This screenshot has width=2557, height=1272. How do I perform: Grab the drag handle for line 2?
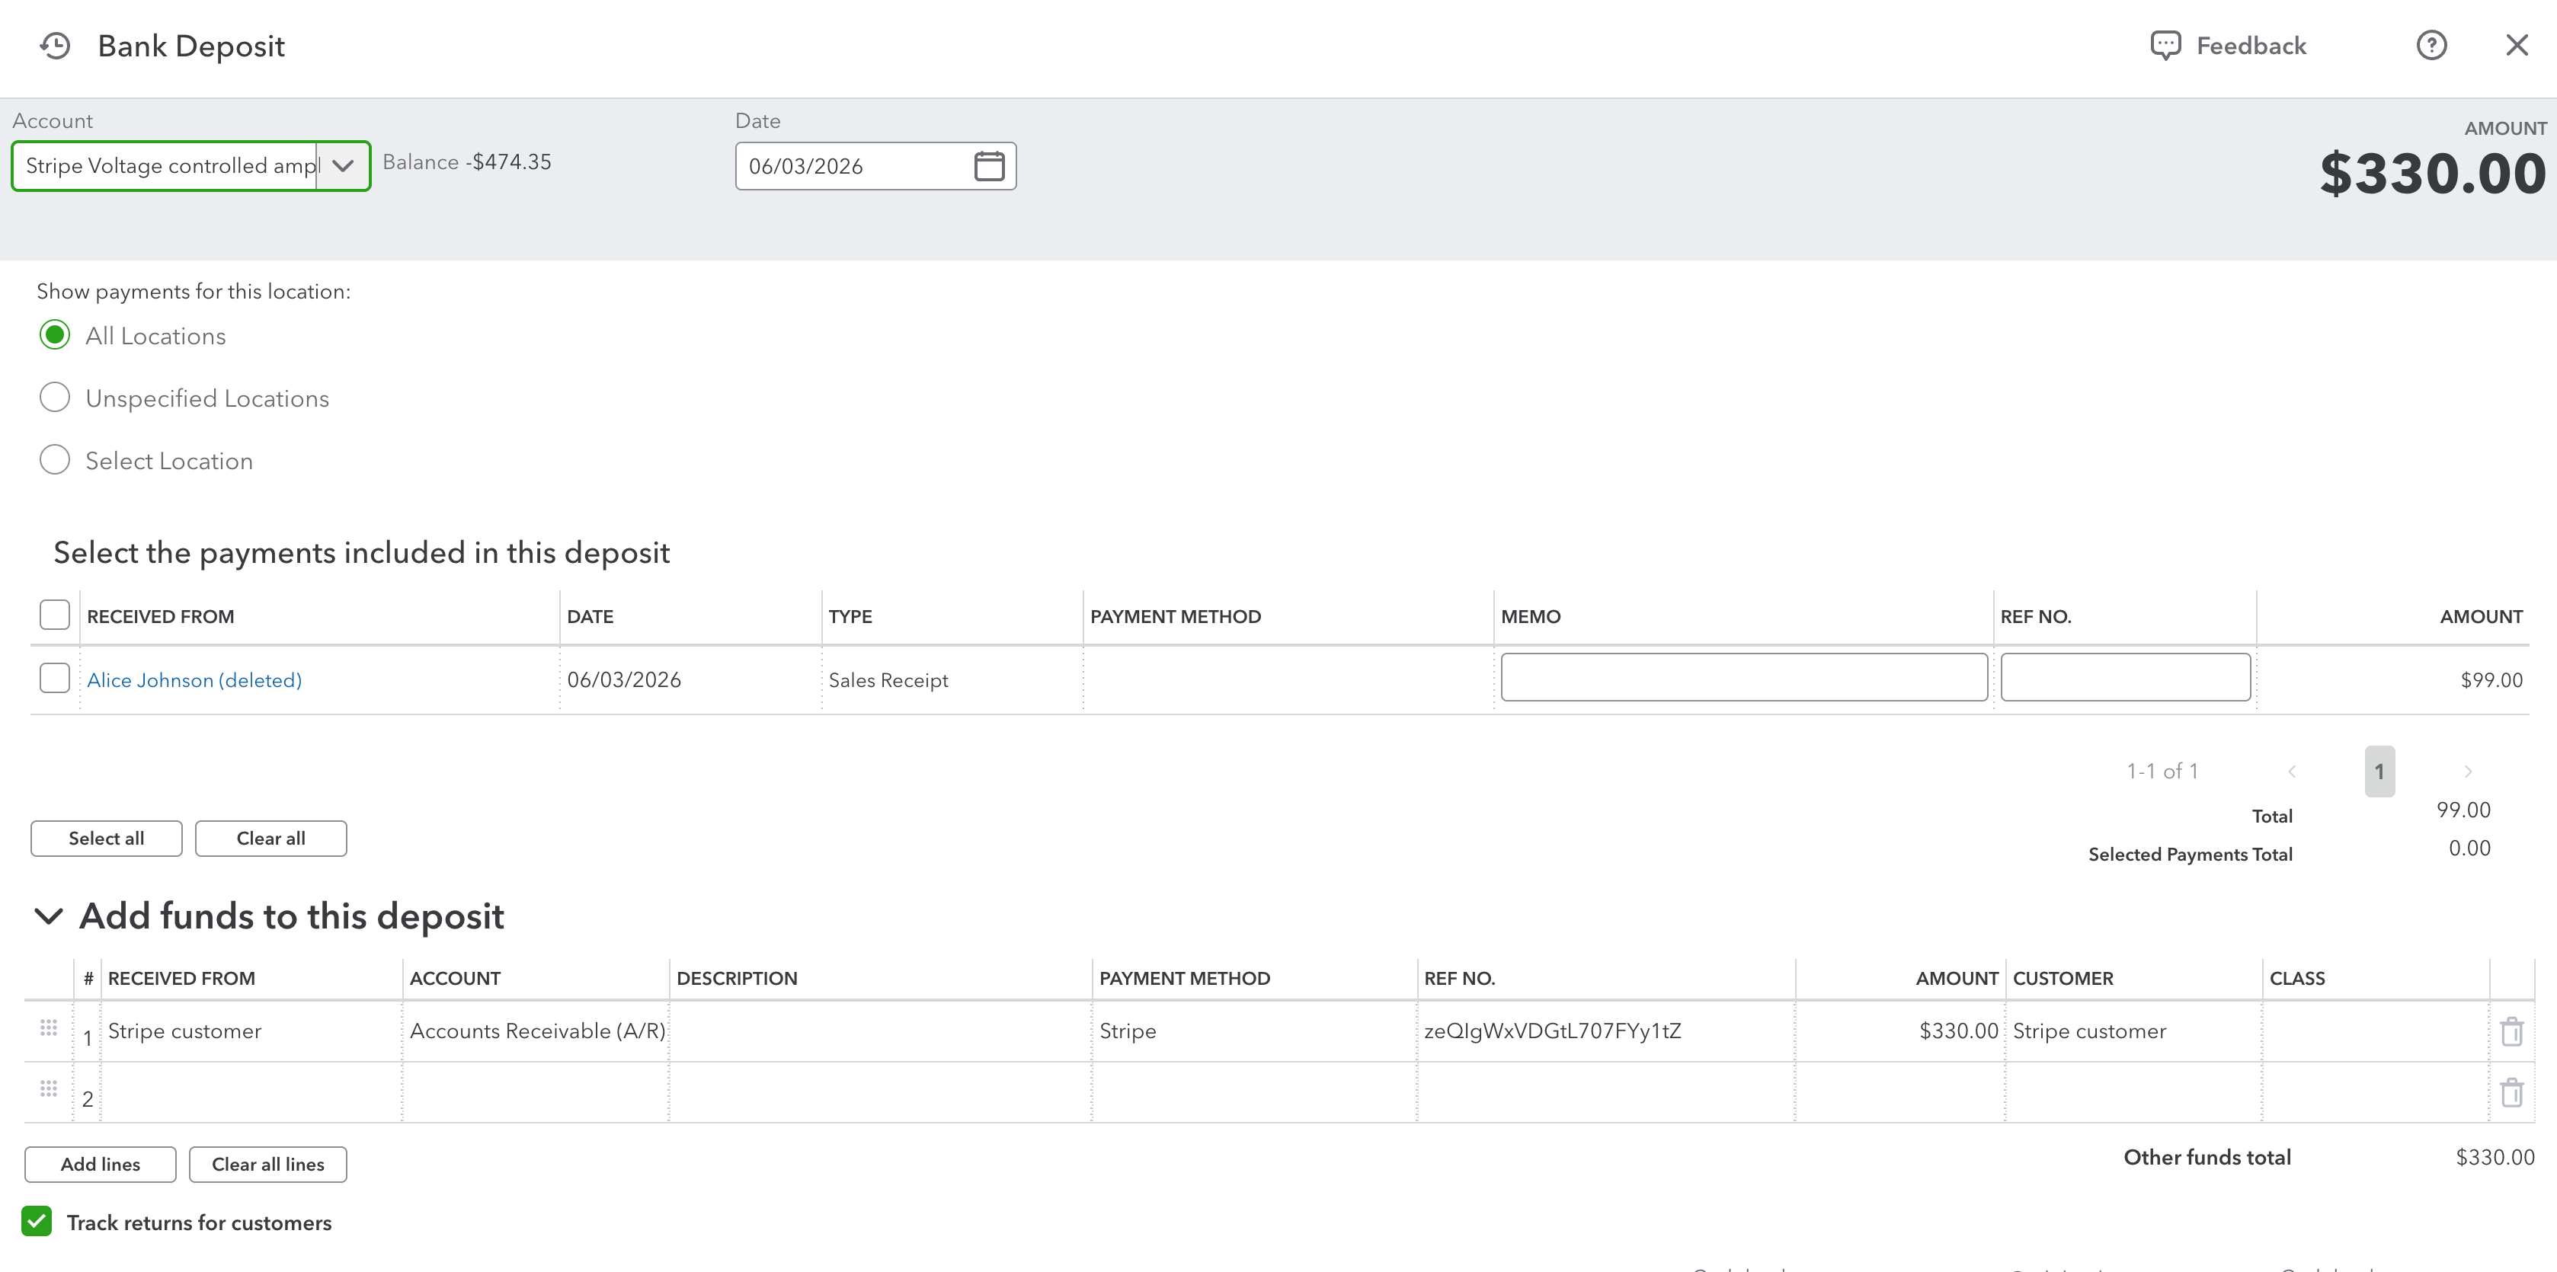tap(49, 1088)
